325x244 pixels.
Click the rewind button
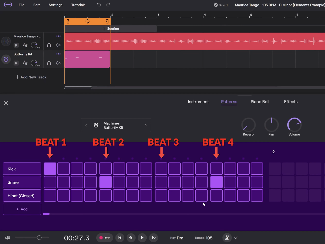point(131,238)
